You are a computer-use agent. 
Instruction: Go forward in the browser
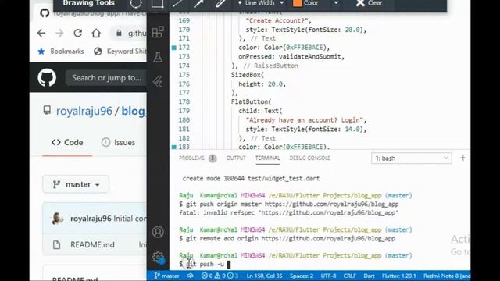[x=59, y=33]
